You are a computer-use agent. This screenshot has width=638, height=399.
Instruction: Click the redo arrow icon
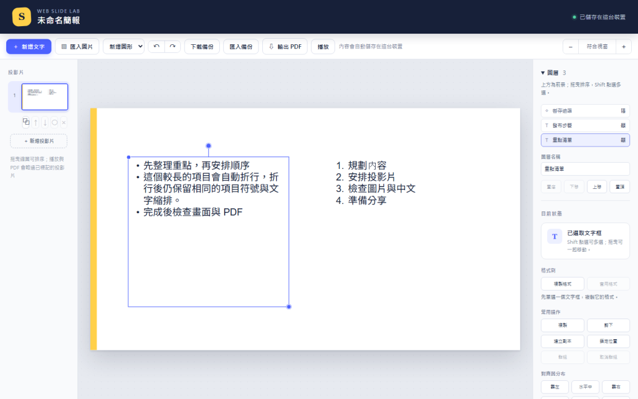coord(173,46)
